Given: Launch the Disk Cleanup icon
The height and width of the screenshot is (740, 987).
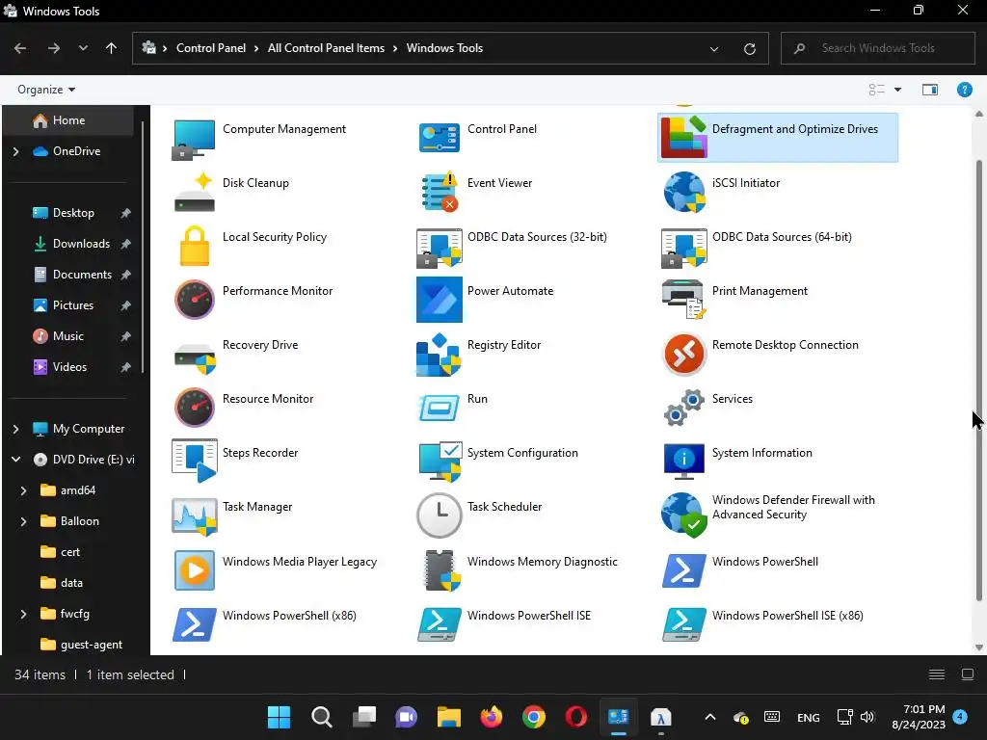Looking at the screenshot, I should point(194,193).
